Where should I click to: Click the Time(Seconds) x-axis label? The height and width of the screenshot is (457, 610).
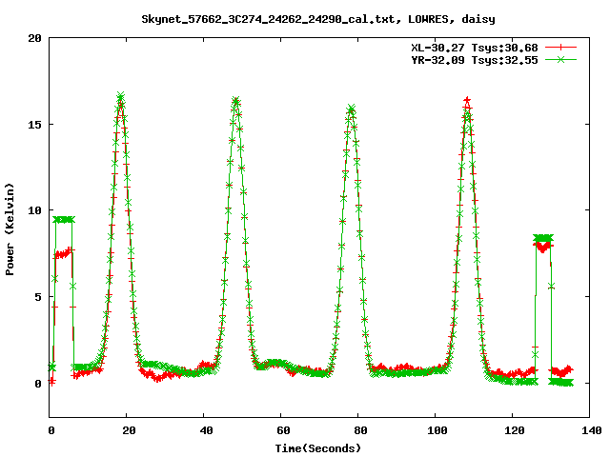(x=318, y=448)
